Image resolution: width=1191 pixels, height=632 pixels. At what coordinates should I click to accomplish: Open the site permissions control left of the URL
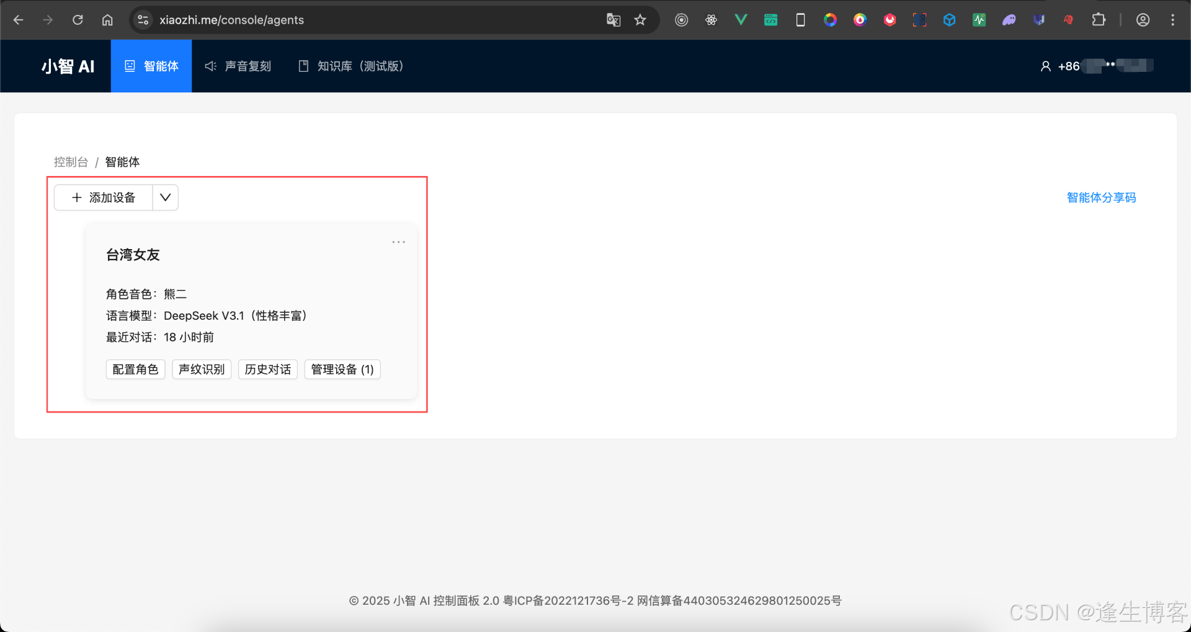point(143,19)
